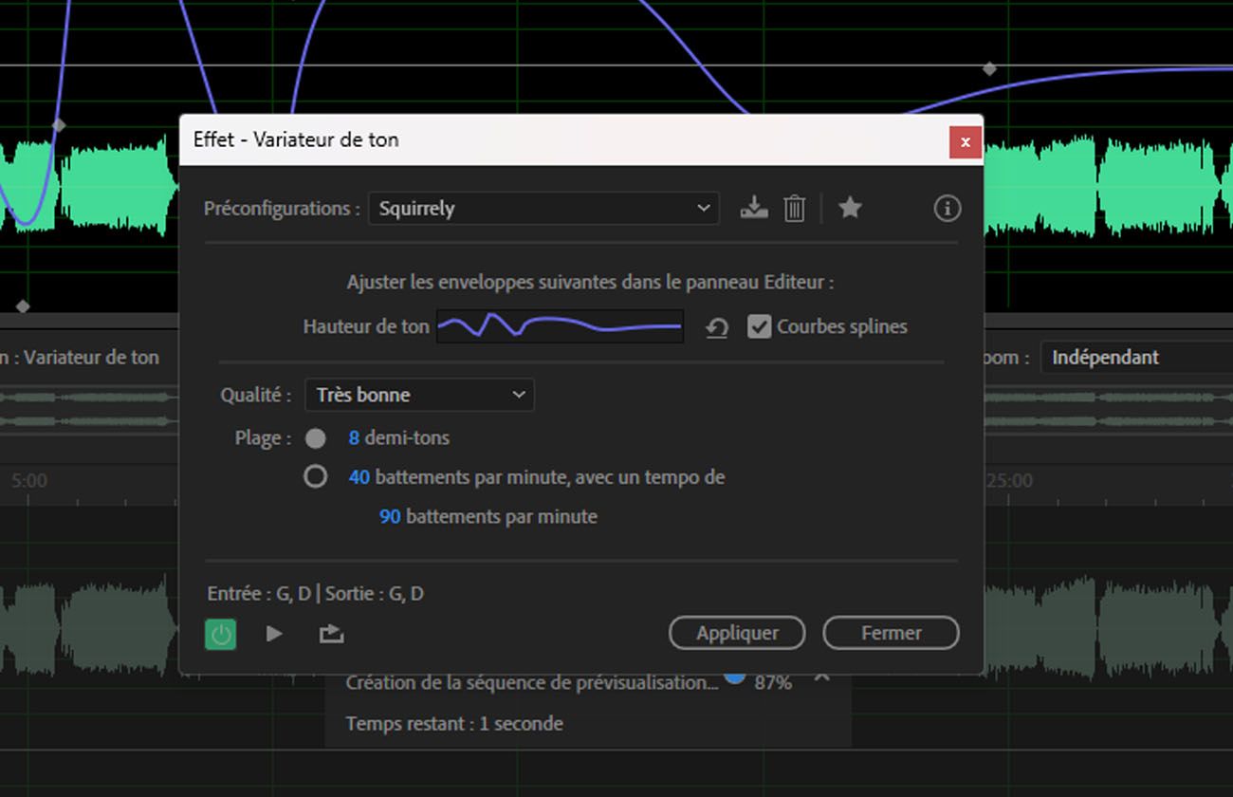Close the Variateur de ton dialog
1233x797 pixels.
point(965,142)
